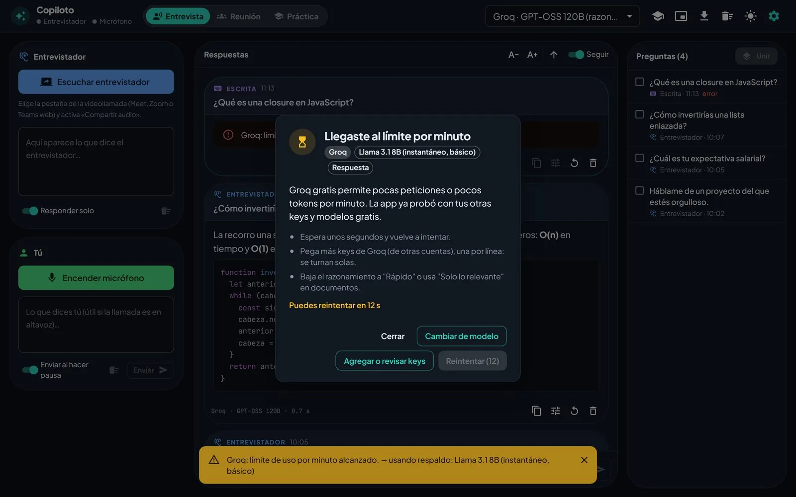796x497 pixels.
Task: Focus the Lo que dices tú text area
Action: tap(96, 325)
